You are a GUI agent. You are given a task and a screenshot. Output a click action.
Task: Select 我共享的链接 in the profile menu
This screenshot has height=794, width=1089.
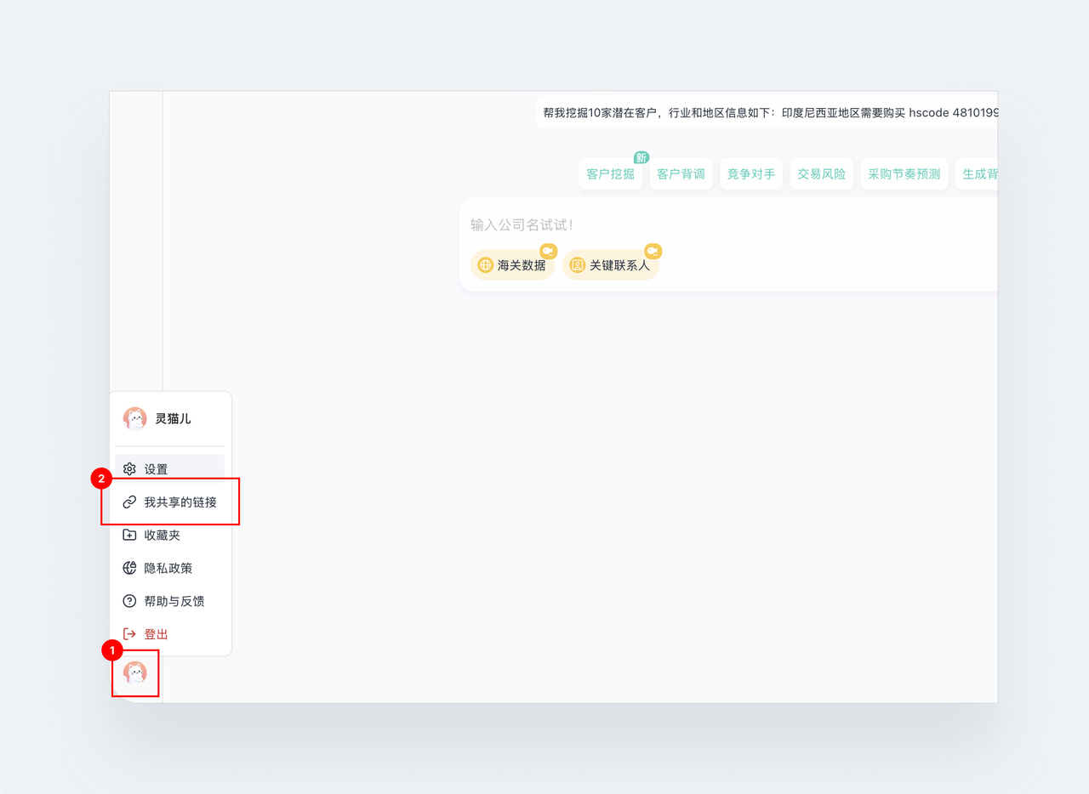tap(169, 502)
